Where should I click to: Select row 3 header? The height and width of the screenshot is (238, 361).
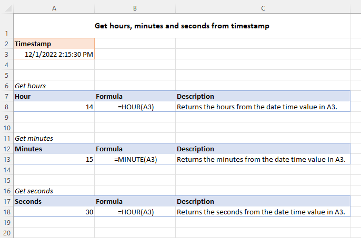(6, 54)
